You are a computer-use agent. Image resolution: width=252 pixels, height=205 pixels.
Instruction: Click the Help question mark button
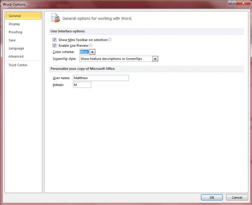pyautogui.click(x=232, y=3)
